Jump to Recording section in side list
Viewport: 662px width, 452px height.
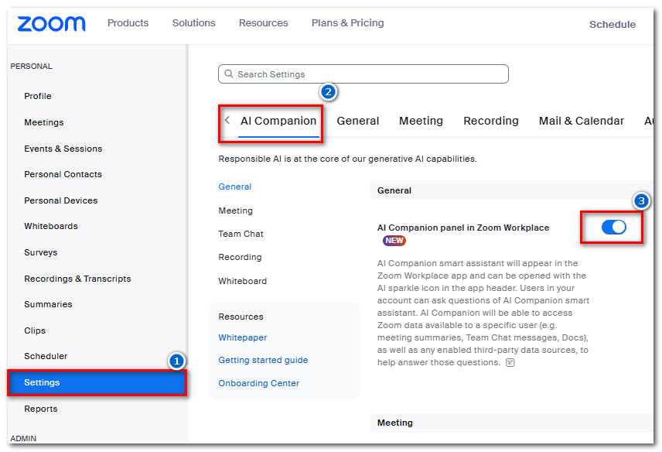(x=240, y=257)
